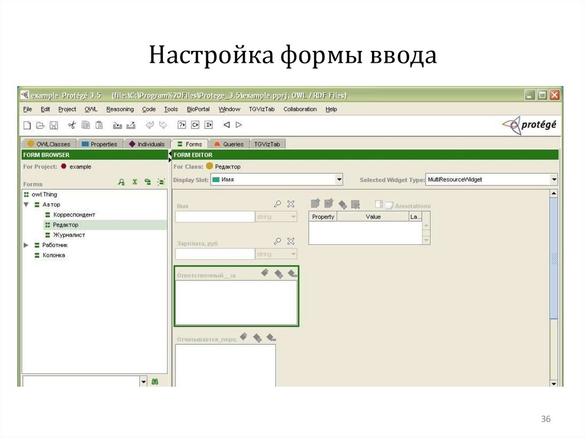Click the Protégé logo

530,125
